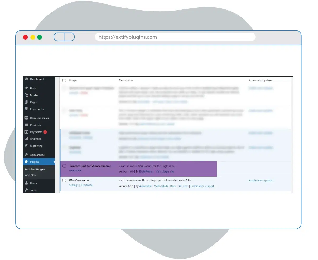The width and height of the screenshot is (318, 260).
Task: Open WooCommerce plugin Settings link
Action: 74,185
